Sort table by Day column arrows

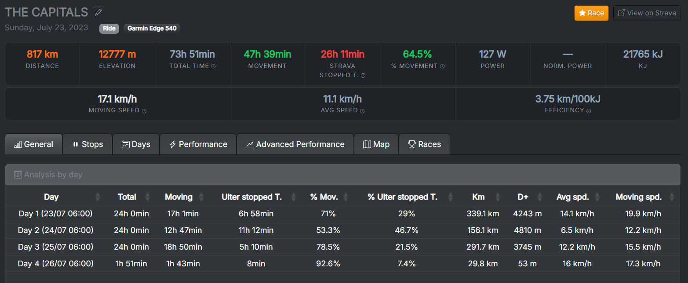98,197
